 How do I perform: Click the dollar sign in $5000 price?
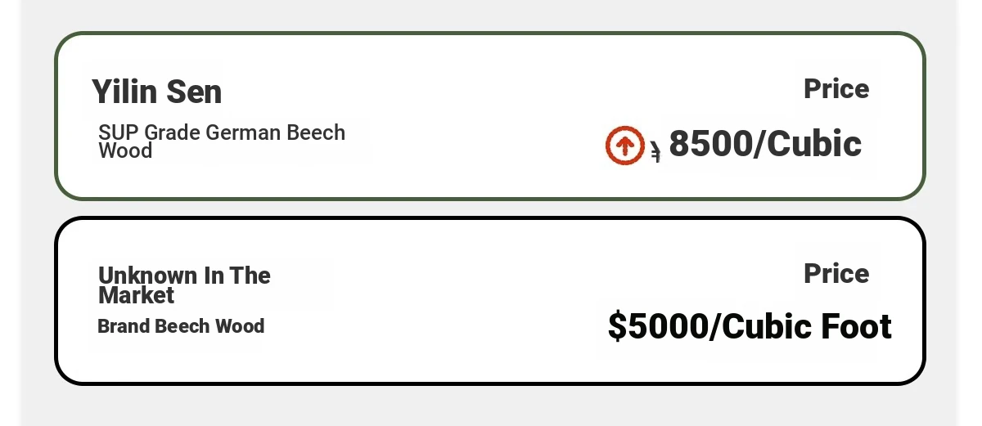point(617,326)
